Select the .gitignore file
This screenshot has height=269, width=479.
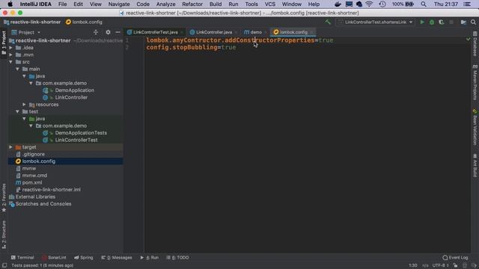[33, 155]
